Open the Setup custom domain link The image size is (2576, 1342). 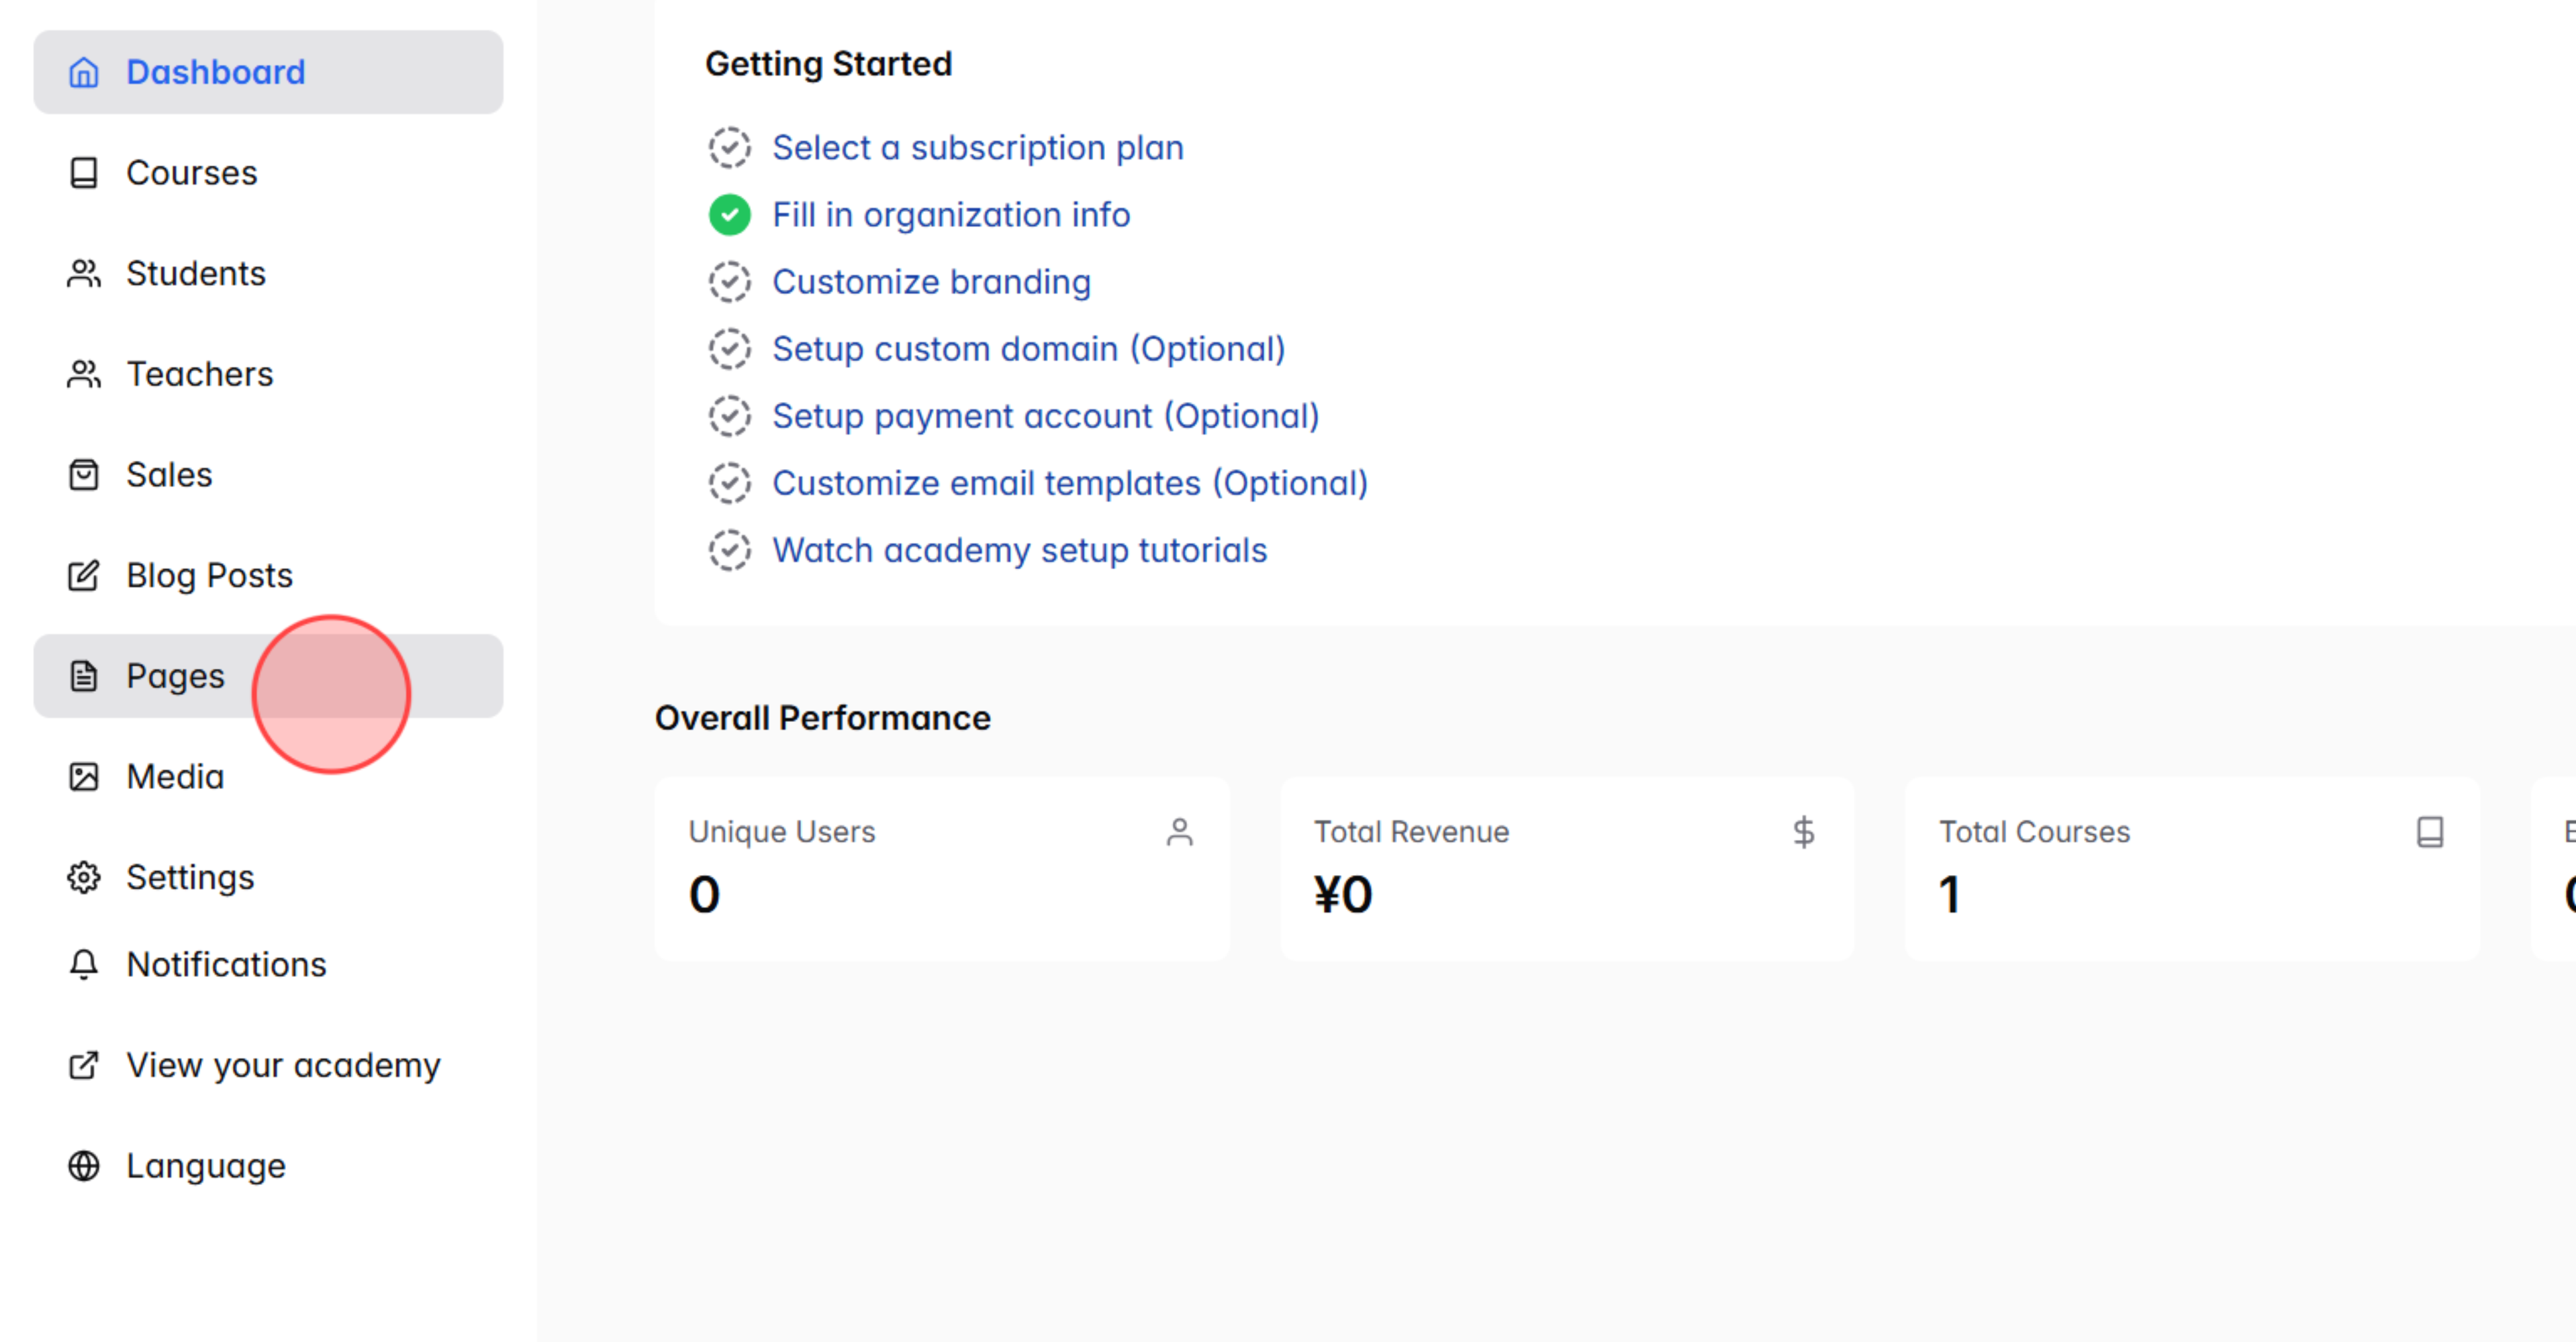coord(1028,348)
